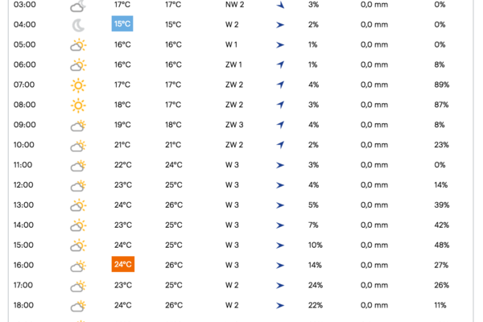
Task: Click the sunny icon at 07:00
Action: click(78, 85)
